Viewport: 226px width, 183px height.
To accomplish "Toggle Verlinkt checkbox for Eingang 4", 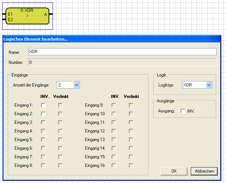I will [x=60, y=131].
